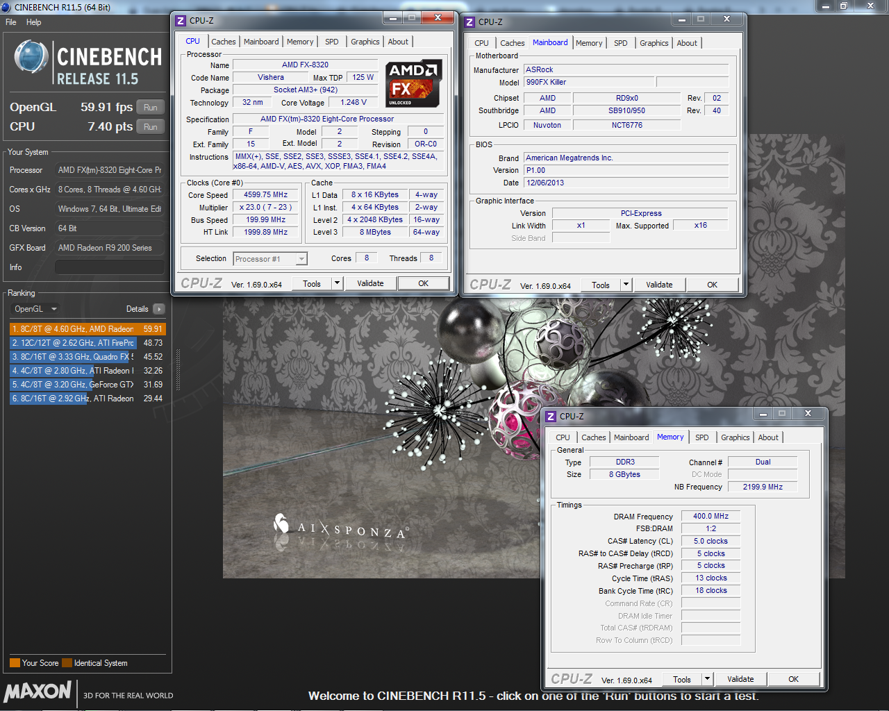Click Validate in the CPU window
The width and height of the screenshot is (889, 711).
[x=370, y=283]
